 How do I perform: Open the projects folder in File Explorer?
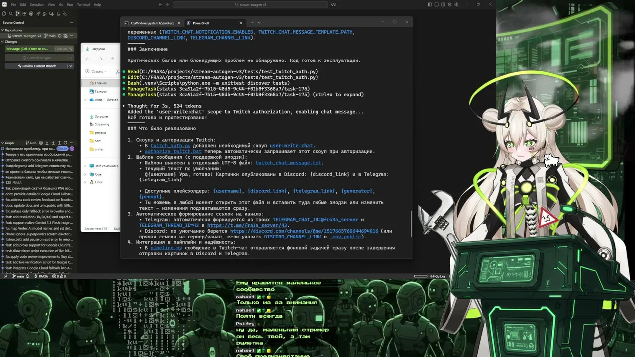[100, 133]
